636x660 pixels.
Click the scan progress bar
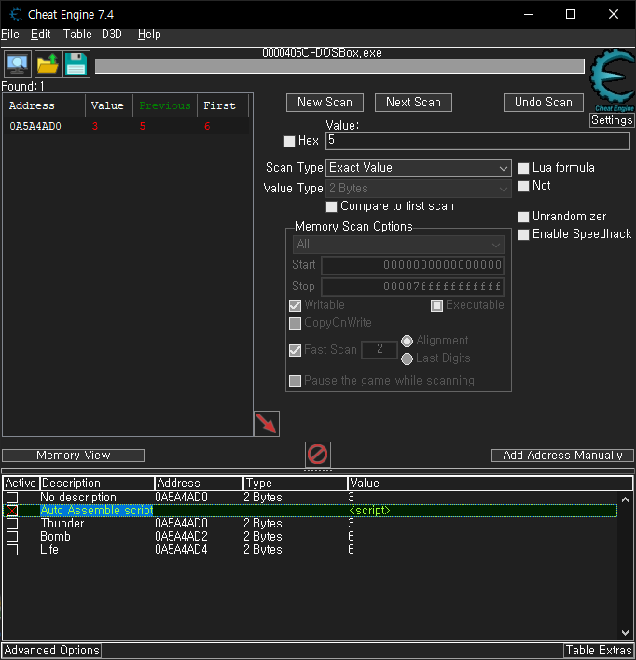(339, 66)
